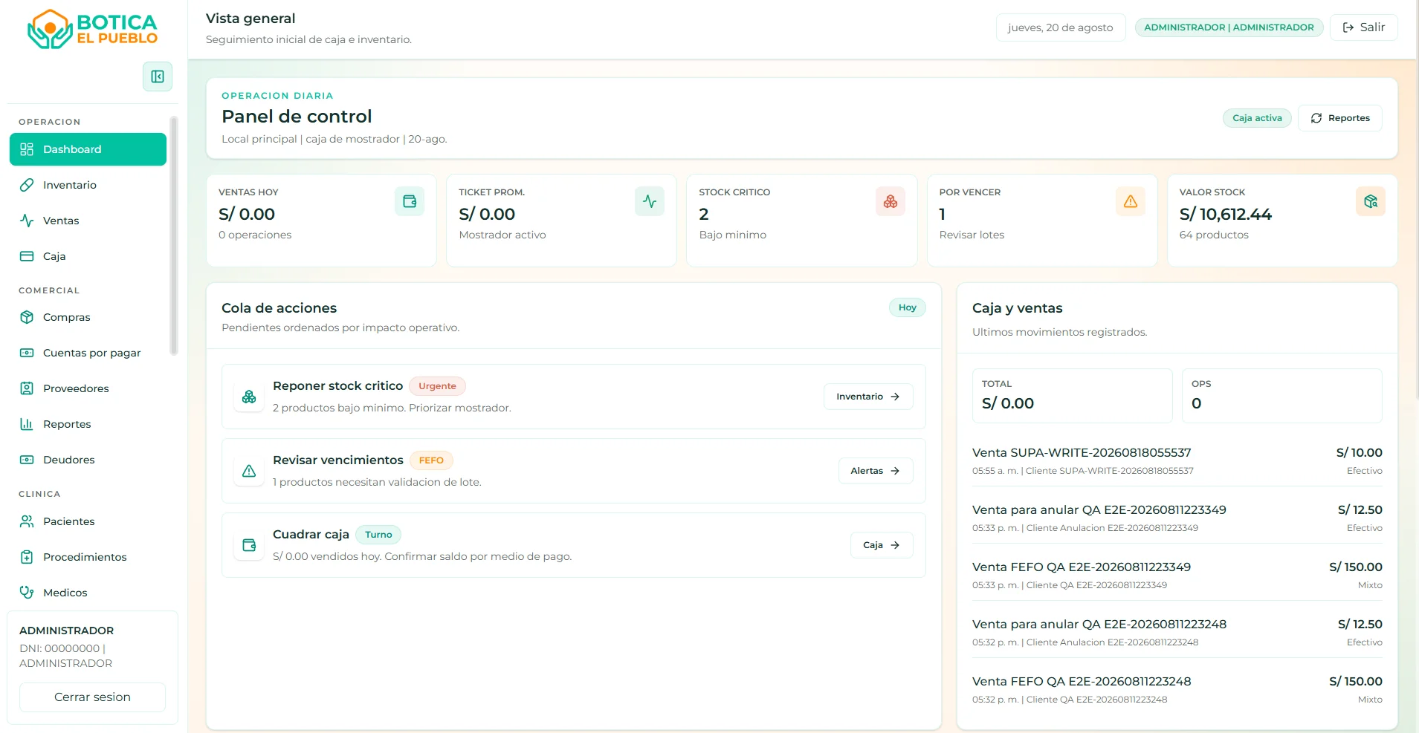Click the Alertas arrow button

point(876,471)
